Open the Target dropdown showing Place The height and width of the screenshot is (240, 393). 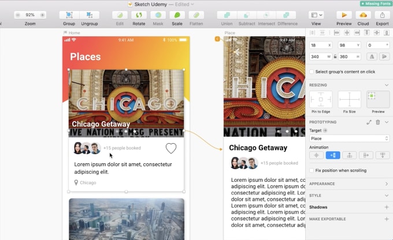pyautogui.click(x=350, y=138)
